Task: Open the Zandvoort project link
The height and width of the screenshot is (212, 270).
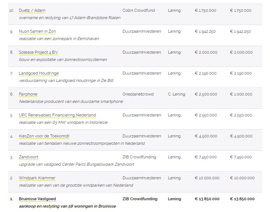Action: pyautogui.click(x=29, y=157)
